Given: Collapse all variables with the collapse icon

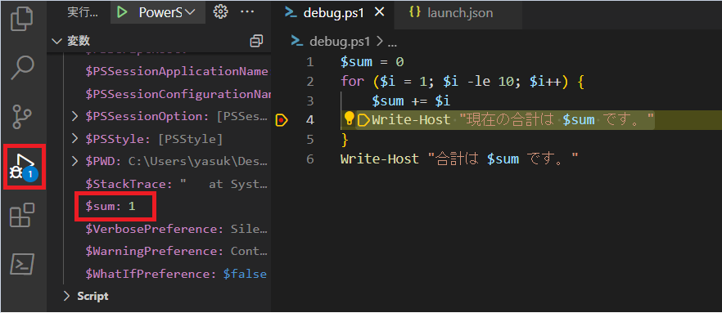Looking at the screenshot, I should [256, 41].
